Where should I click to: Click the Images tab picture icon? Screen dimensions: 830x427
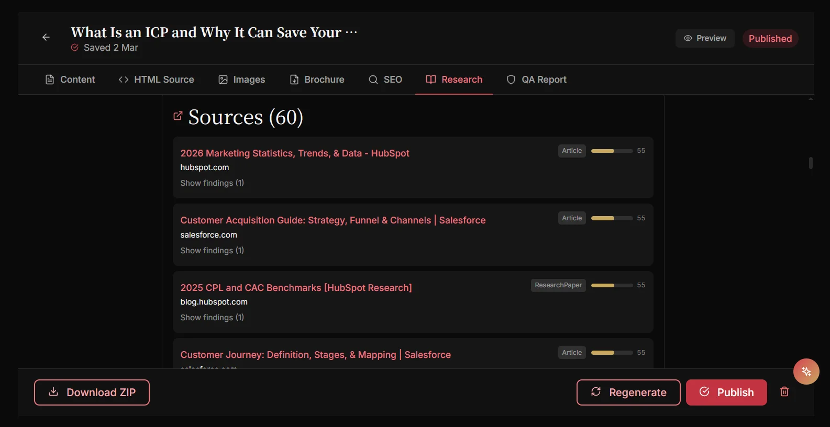tap(223, 80)
